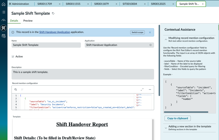
Task: Switch to the SIT0010004 tab
Action: point(130,4)
